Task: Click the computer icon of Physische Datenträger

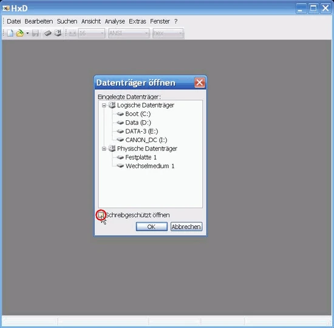Action: click(112, 149)
